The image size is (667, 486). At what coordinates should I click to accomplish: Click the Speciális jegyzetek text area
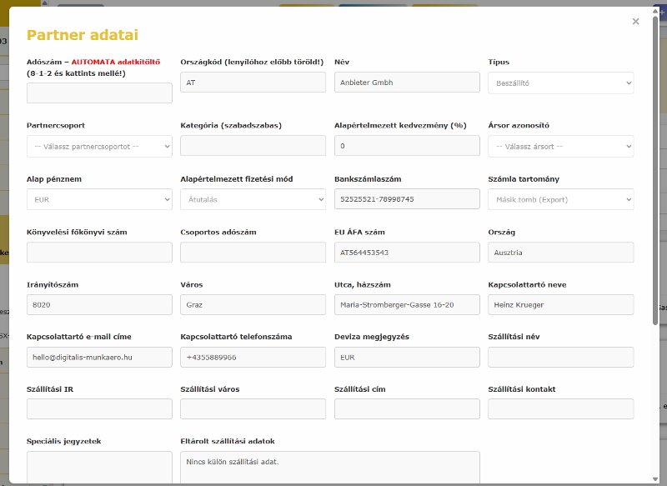pyautogui.click(x=99, y=467)
